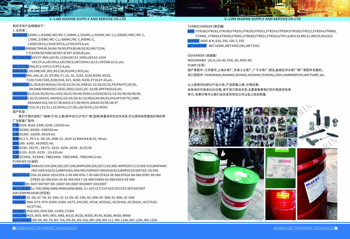Select the highlighted ABB label
Screen dimensions: 350x239
tap(191, 31)
